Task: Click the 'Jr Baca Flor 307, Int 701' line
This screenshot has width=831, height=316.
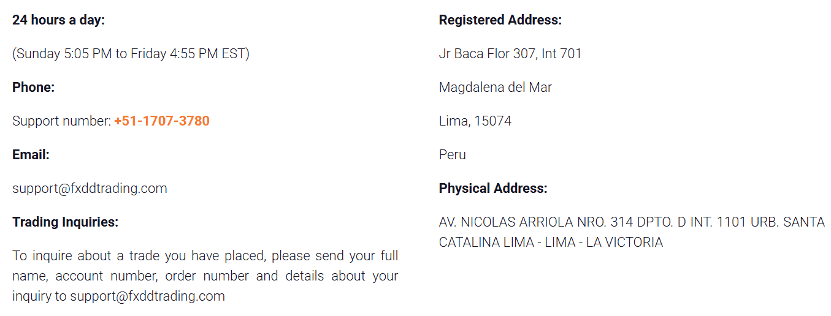Action: (x=510, y=54)
